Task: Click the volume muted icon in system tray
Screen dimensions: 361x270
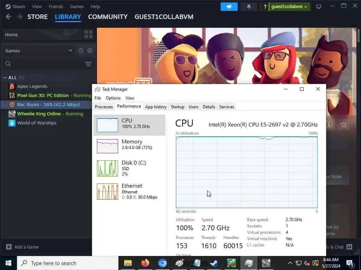Action: pos(306,263)
